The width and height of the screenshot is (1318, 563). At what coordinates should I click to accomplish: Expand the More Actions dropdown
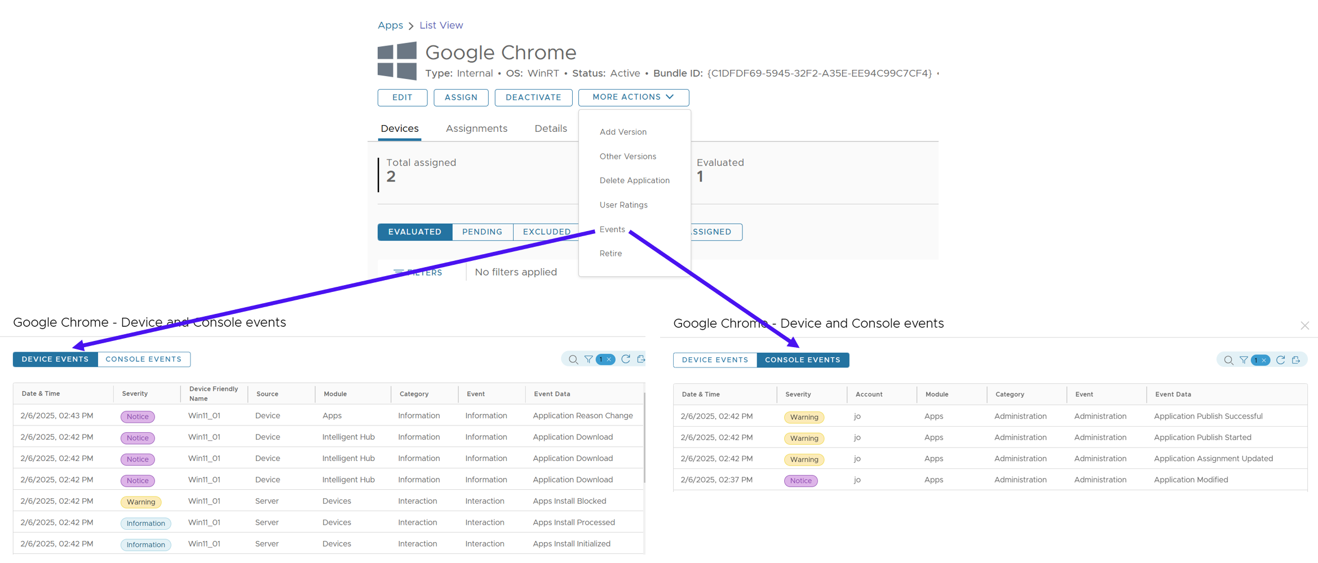click(633, 97)
